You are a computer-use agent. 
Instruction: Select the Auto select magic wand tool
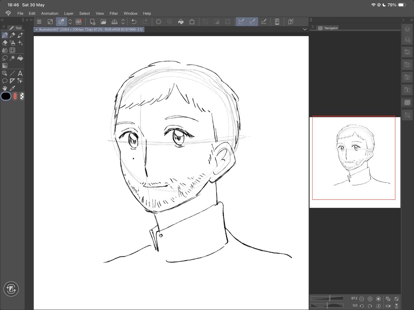click(x=12, y=58)
